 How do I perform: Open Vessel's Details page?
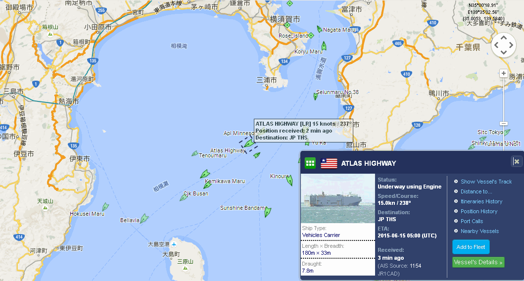[x=478, y=262]
